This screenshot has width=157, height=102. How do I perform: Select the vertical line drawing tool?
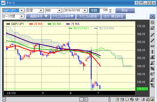(x=152, y=52)
